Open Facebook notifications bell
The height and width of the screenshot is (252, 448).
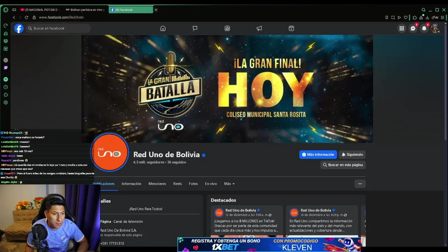424,28
